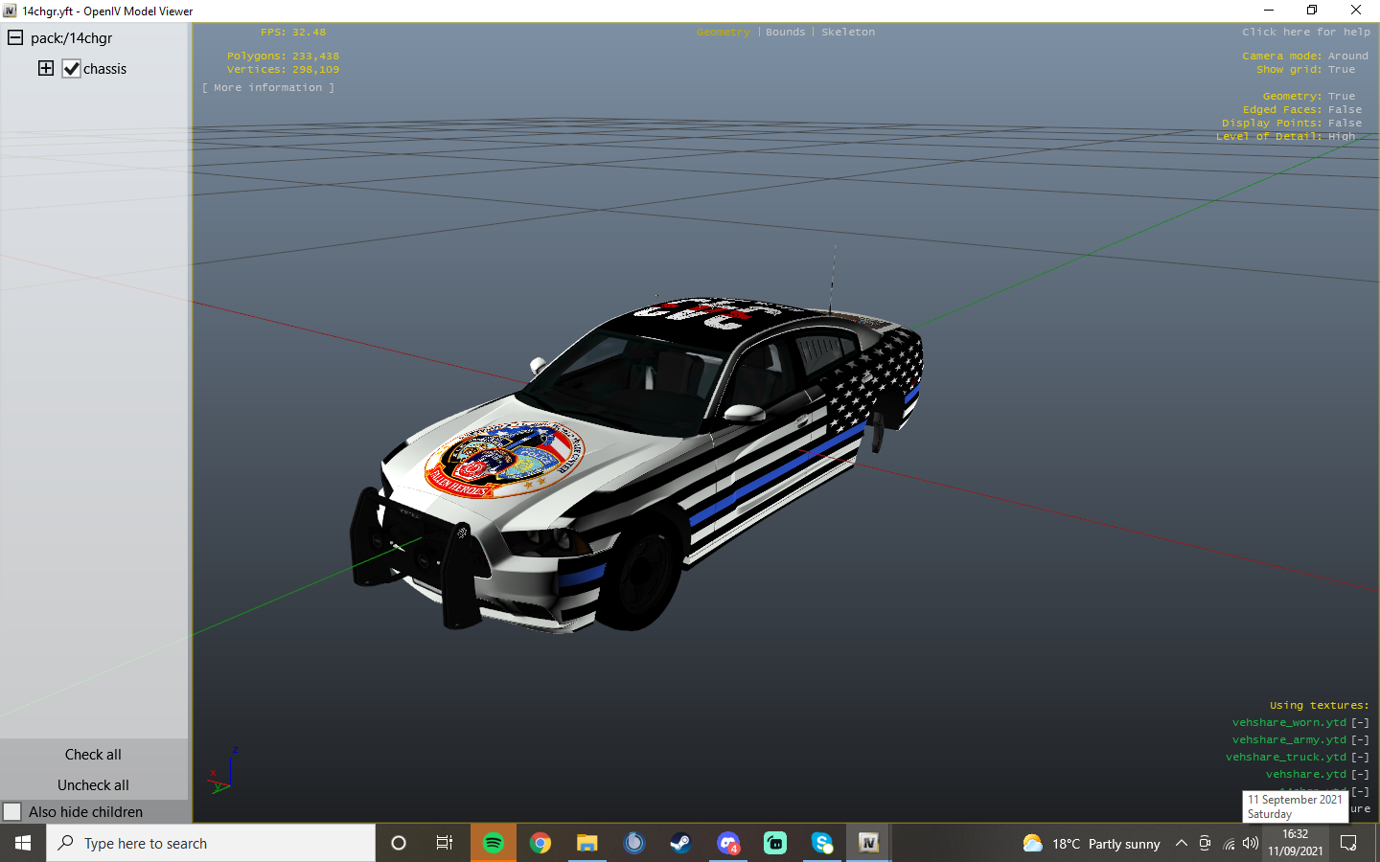The height and width of the screenshot is (862, 1380).
Task: Click the volume icon in system tray
Action: 1250,843
